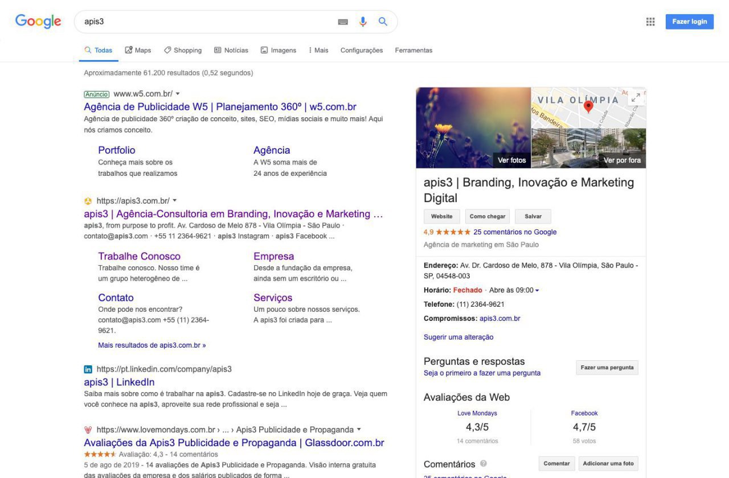This screenshot has width=729, height=478.
Task: Click the 4,7/5 Facebook score
Action: 584,427
